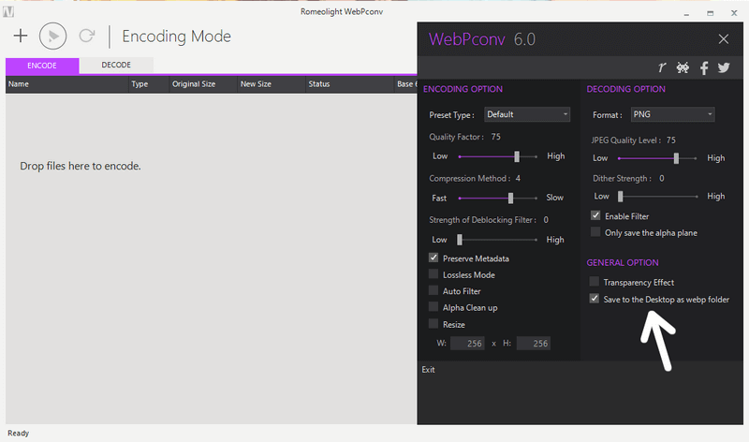Click the 'Encoding Mode' title text
This screenshot has width=749, height=442.
point(176,37)
